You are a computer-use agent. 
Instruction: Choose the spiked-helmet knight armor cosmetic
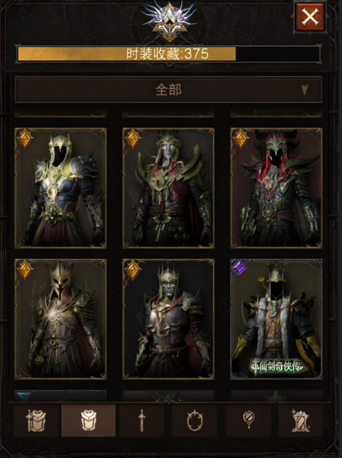click(61, 319)
